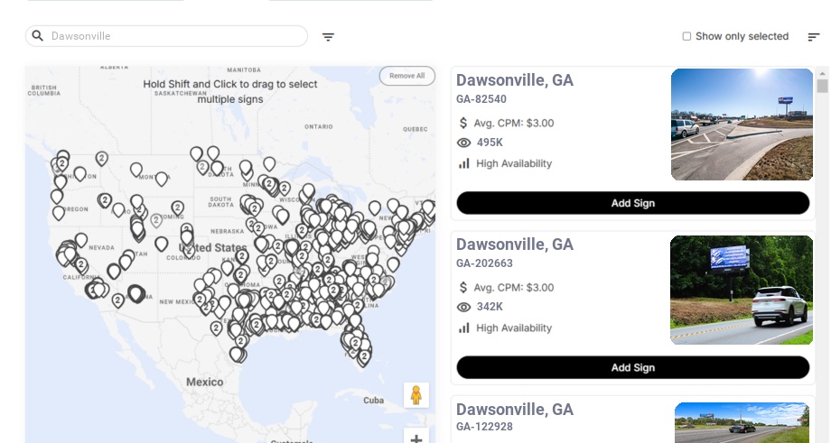Enable Show only selected checkbox

[x=687, y=37]
